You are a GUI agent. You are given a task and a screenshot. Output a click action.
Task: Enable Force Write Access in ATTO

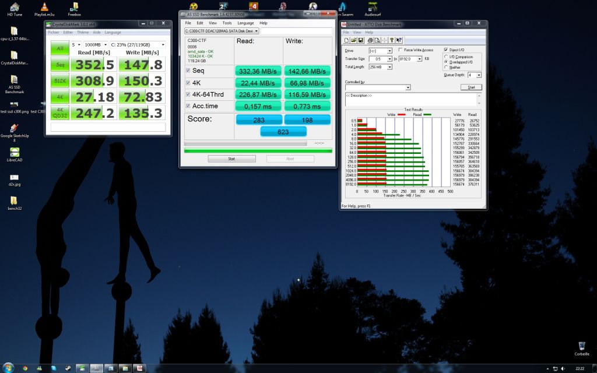point(401,50)
